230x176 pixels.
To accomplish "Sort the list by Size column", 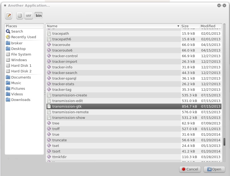I will (x=190, y=26).
